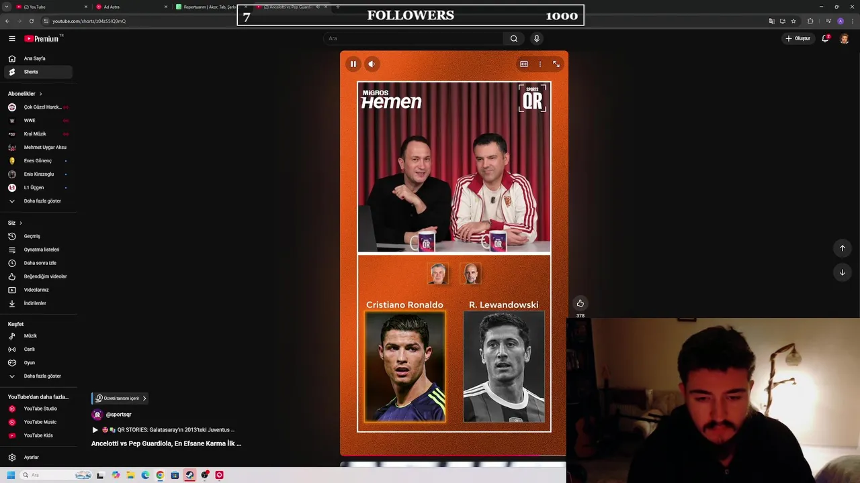This screenshot has width=860, height=483.
Task: Go to the previous Short arrow
Action: (x=843, y=248)
